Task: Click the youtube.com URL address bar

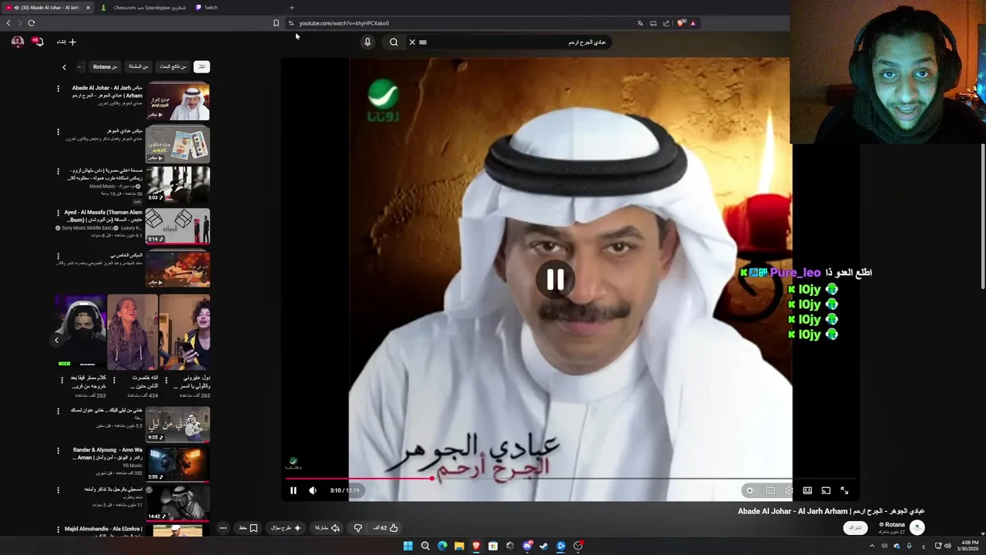Action: 462,23
